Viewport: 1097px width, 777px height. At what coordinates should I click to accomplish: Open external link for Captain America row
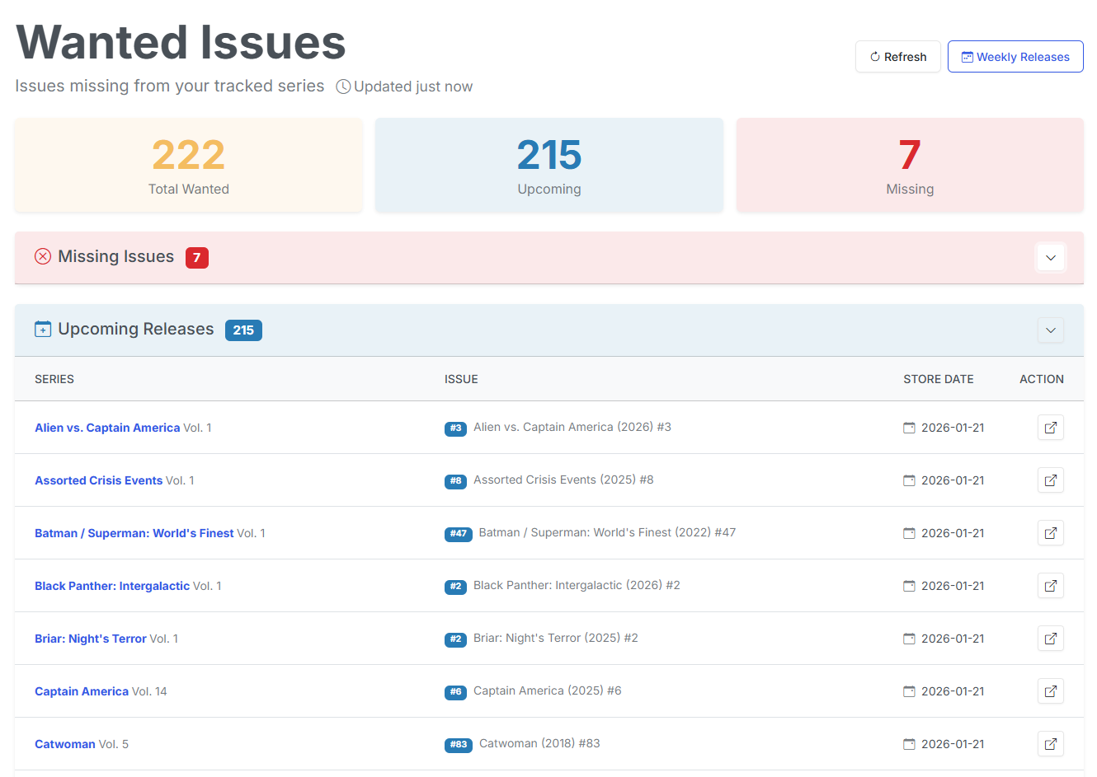point(1050,691)
